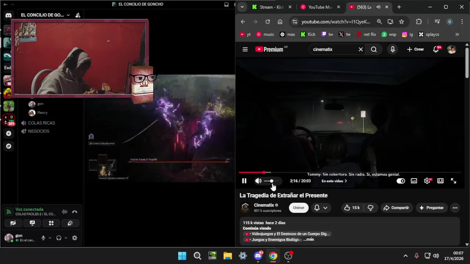Open Discord soundboard button
This screenshot has width=470, height=264.
(x=70, y=223)
